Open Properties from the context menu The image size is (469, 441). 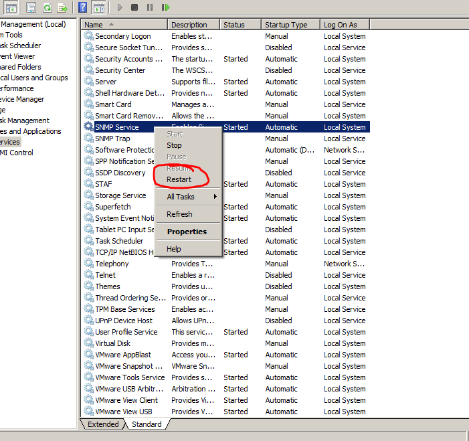(187, 232)
